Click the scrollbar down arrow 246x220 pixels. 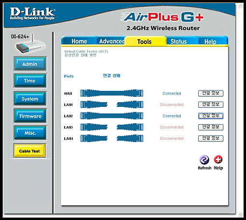(240, 214)
